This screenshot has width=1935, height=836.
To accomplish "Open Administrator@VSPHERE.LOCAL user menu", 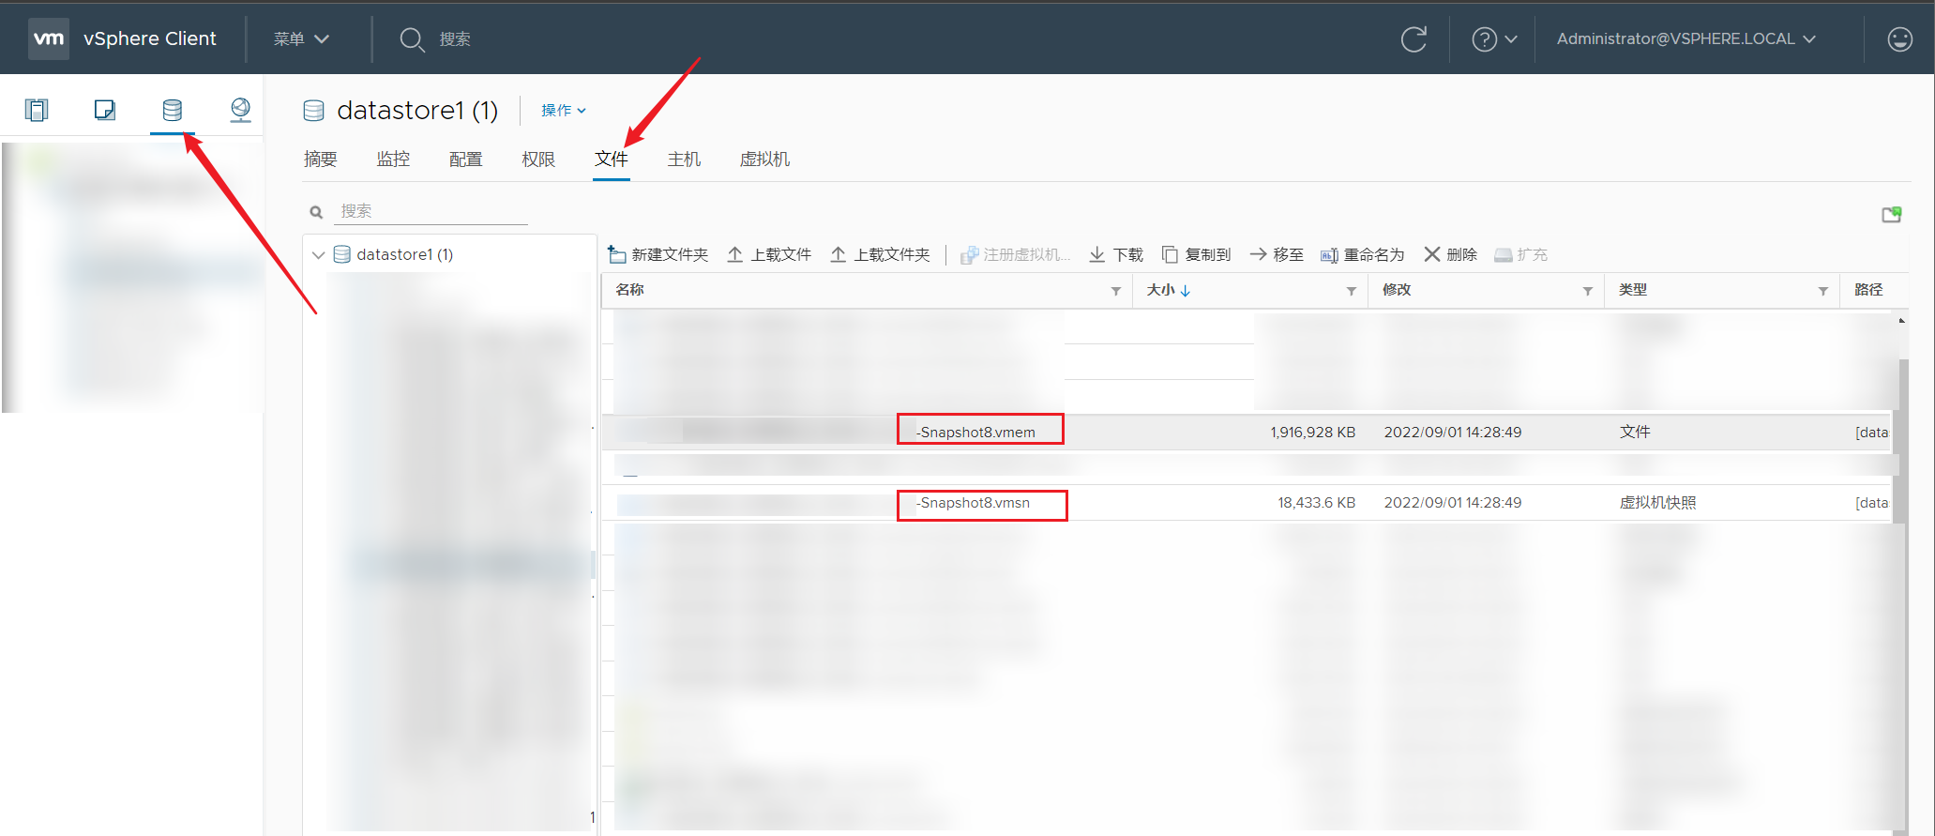I will [x=1686, y=38].
